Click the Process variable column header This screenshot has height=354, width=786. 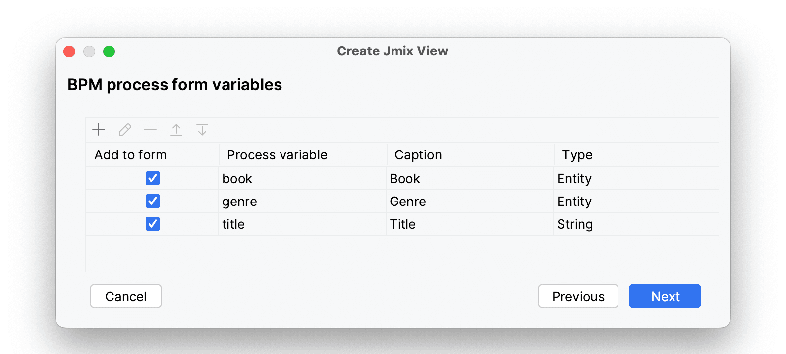click(277, 155)
